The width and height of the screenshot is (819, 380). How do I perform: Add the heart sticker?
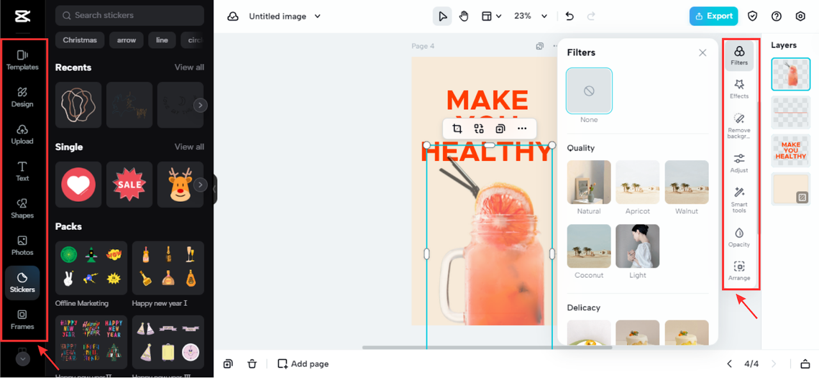[78, 184]
